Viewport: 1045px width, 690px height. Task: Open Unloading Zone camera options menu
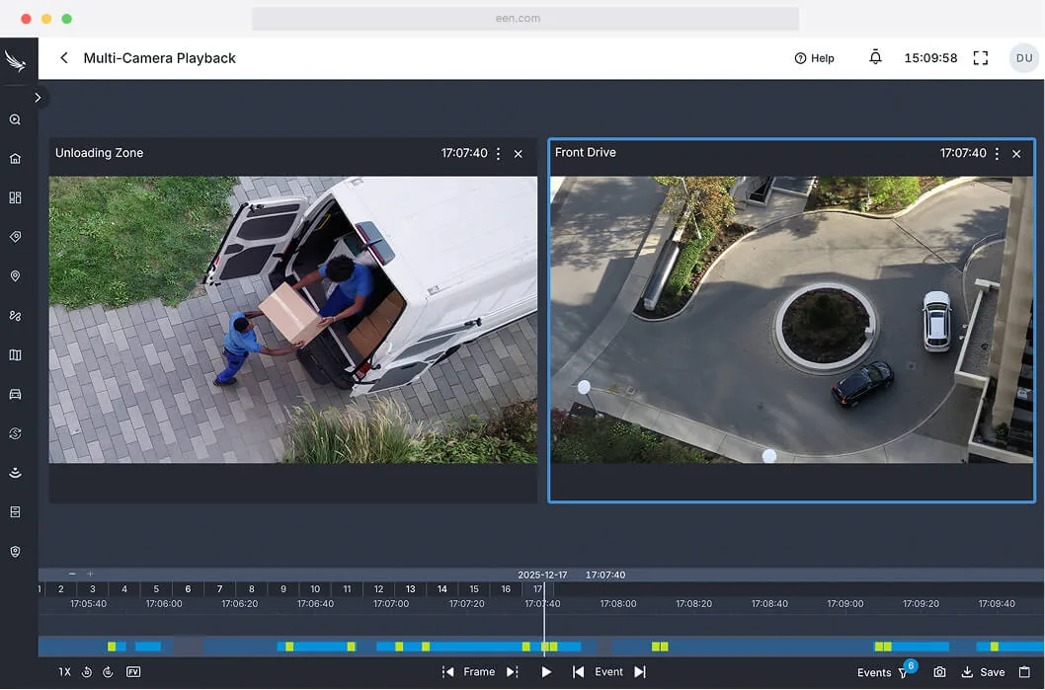point(498,154)
